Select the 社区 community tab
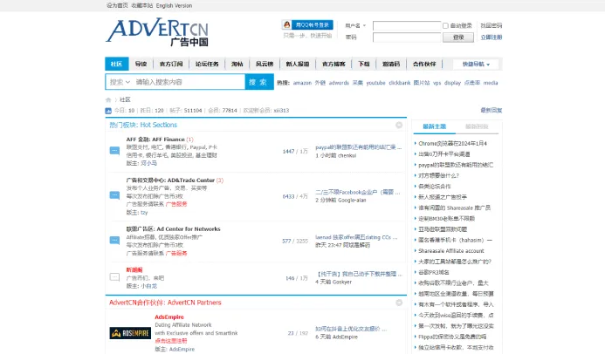Image resolution: width=605 pixels, height=354 pixels. tap(116, 64)
